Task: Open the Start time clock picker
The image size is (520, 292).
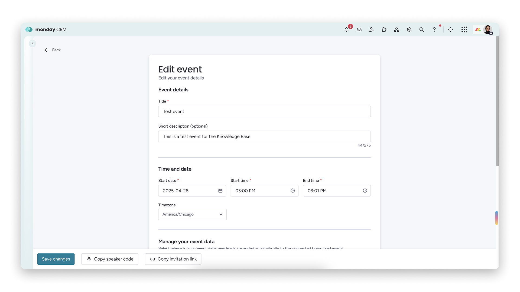Action: [x=293, y=191]
